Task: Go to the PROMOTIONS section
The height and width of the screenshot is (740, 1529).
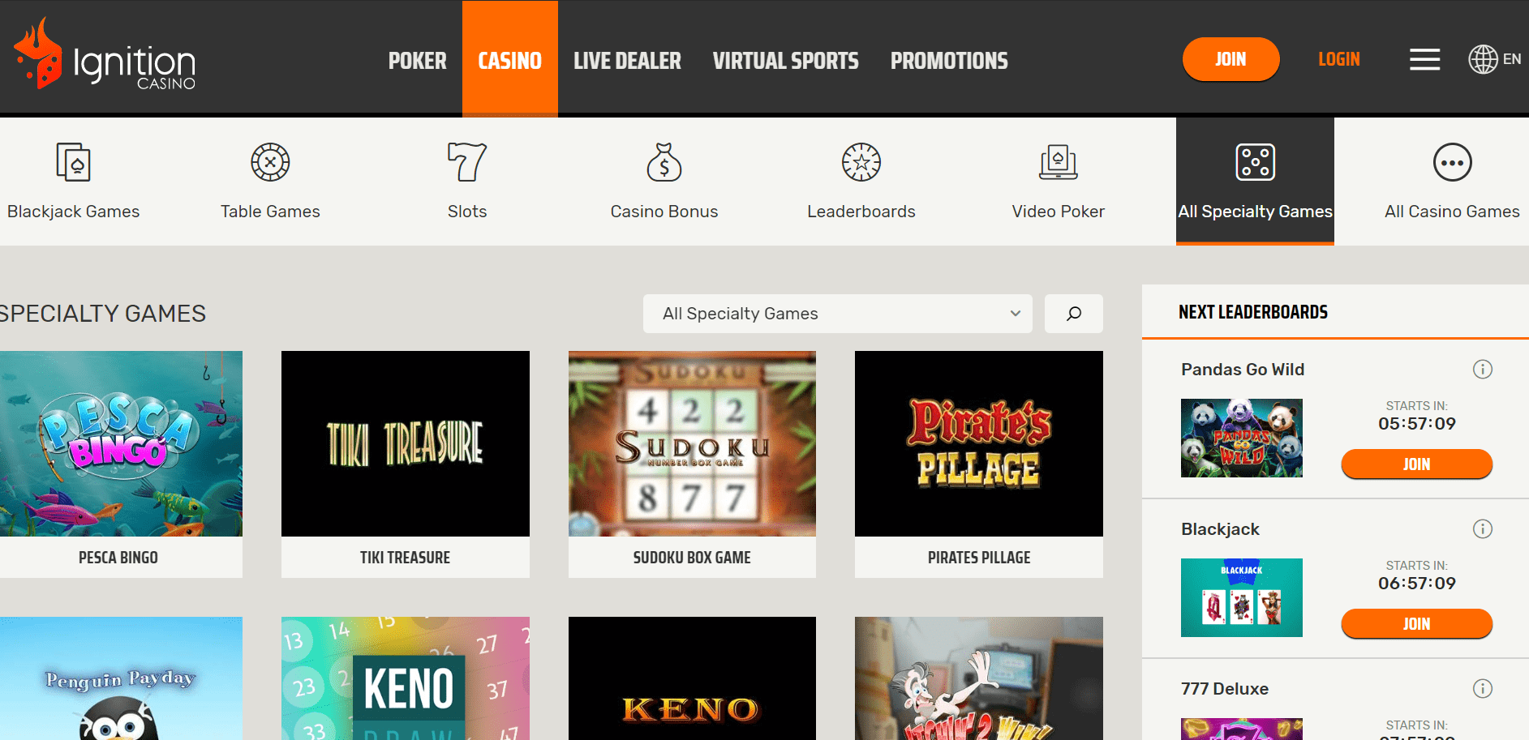Action: click(948, 59)
